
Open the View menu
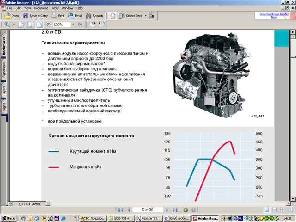pos(27,8)
